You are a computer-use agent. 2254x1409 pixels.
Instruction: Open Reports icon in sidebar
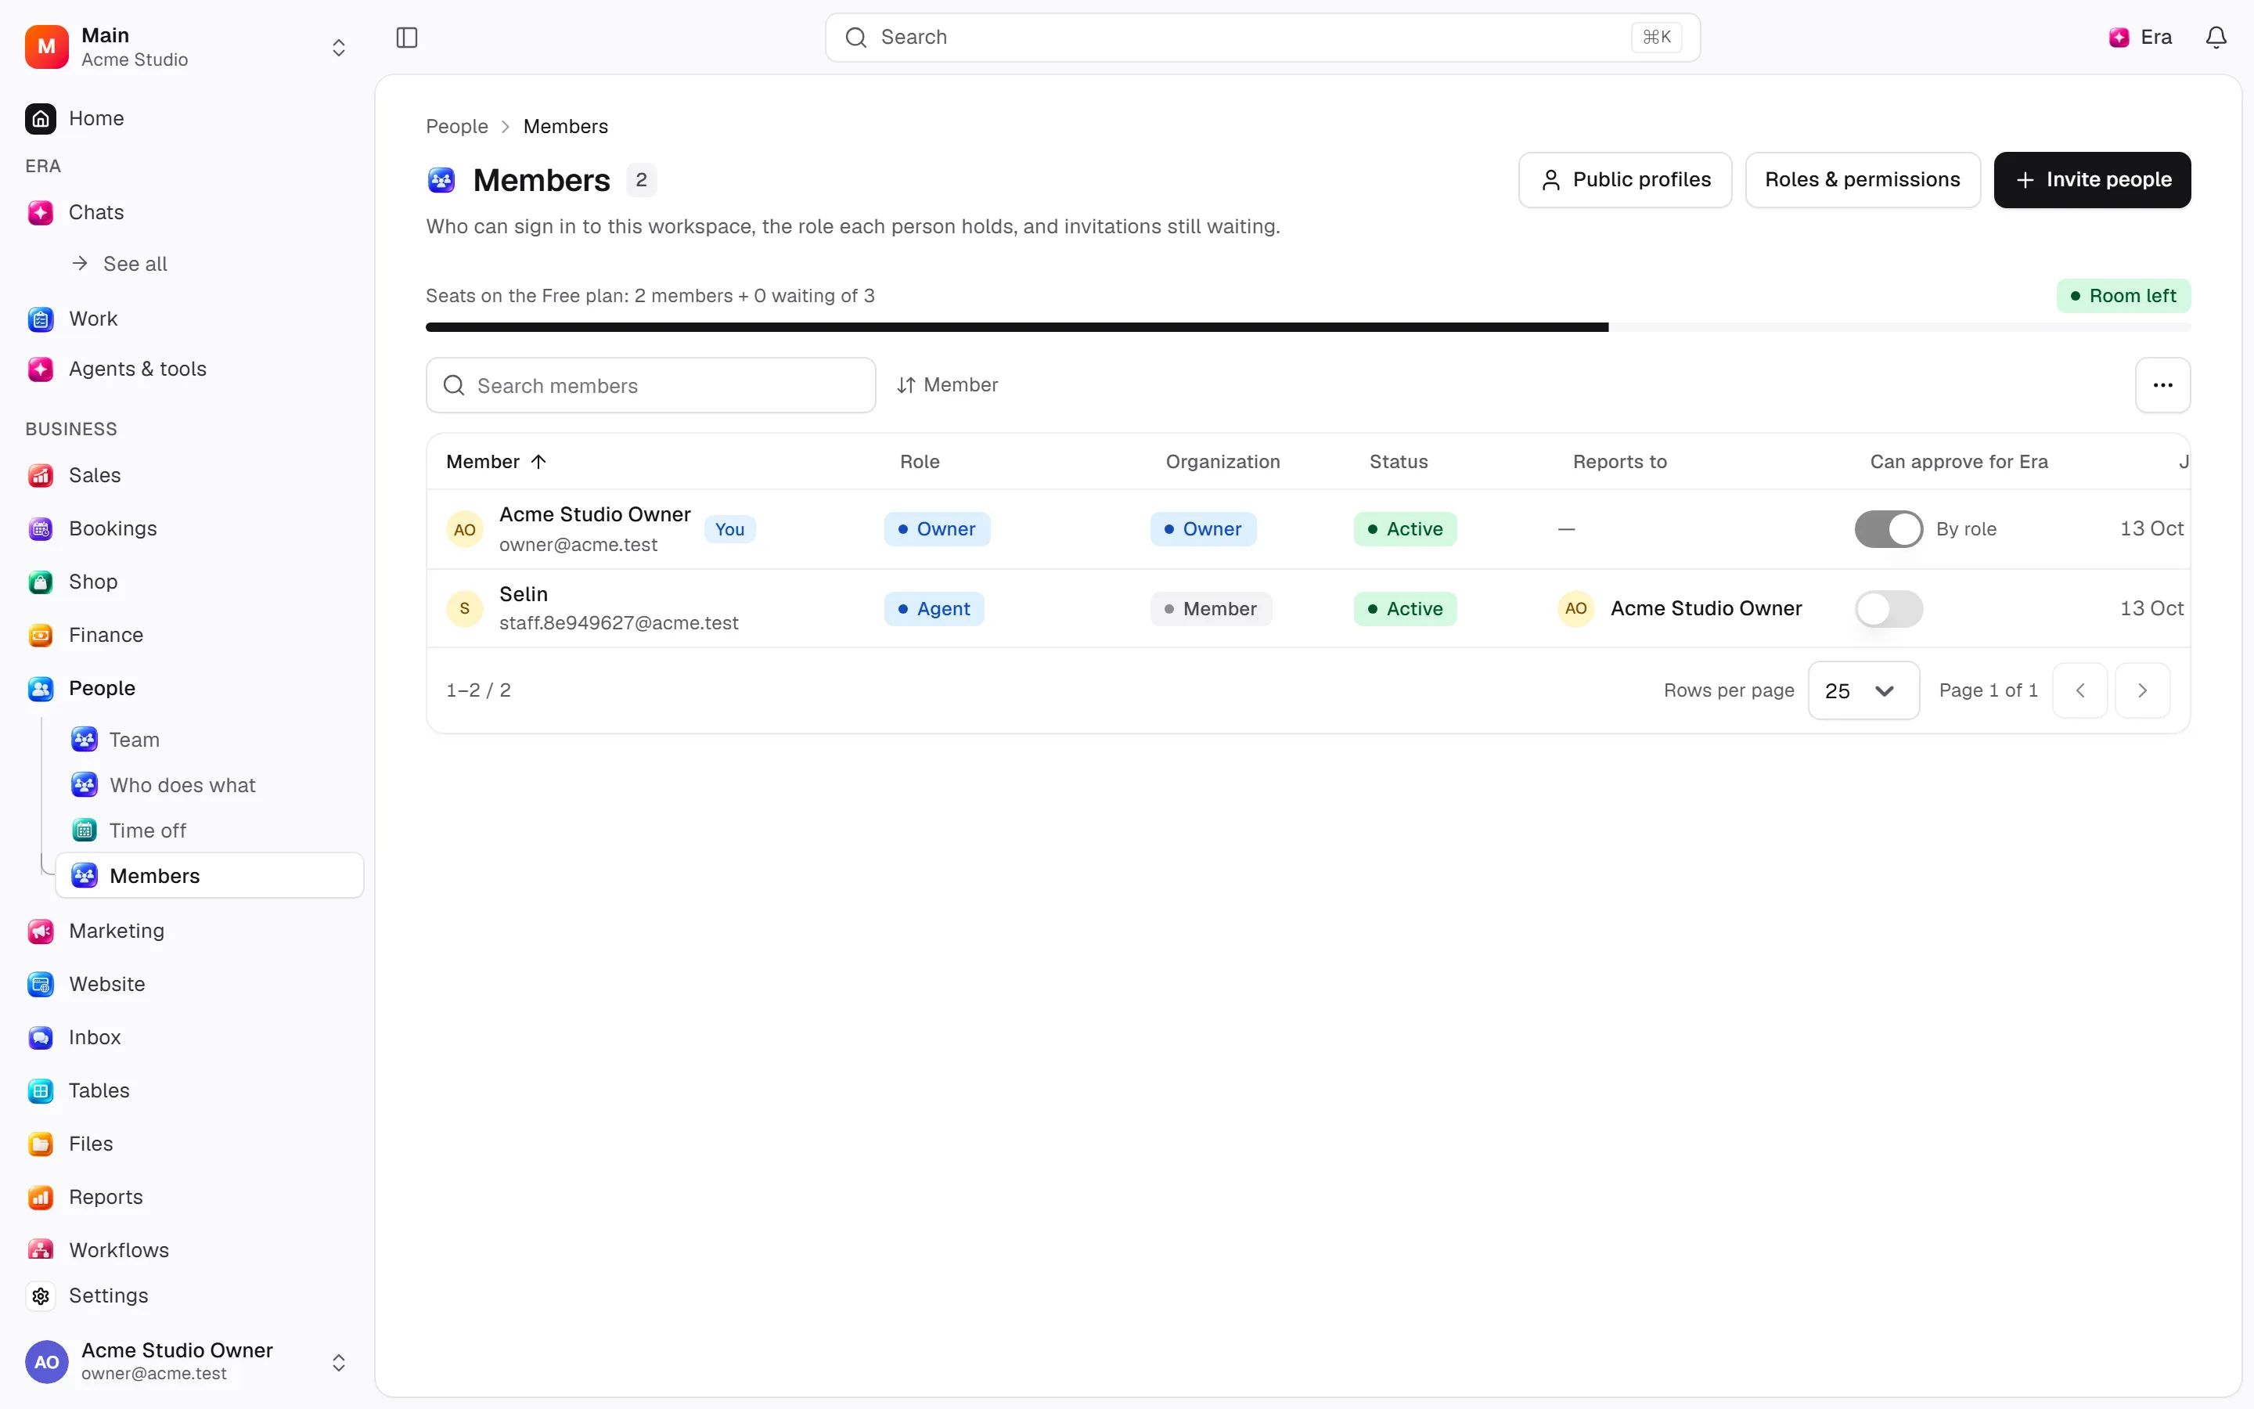point(40,1197)
